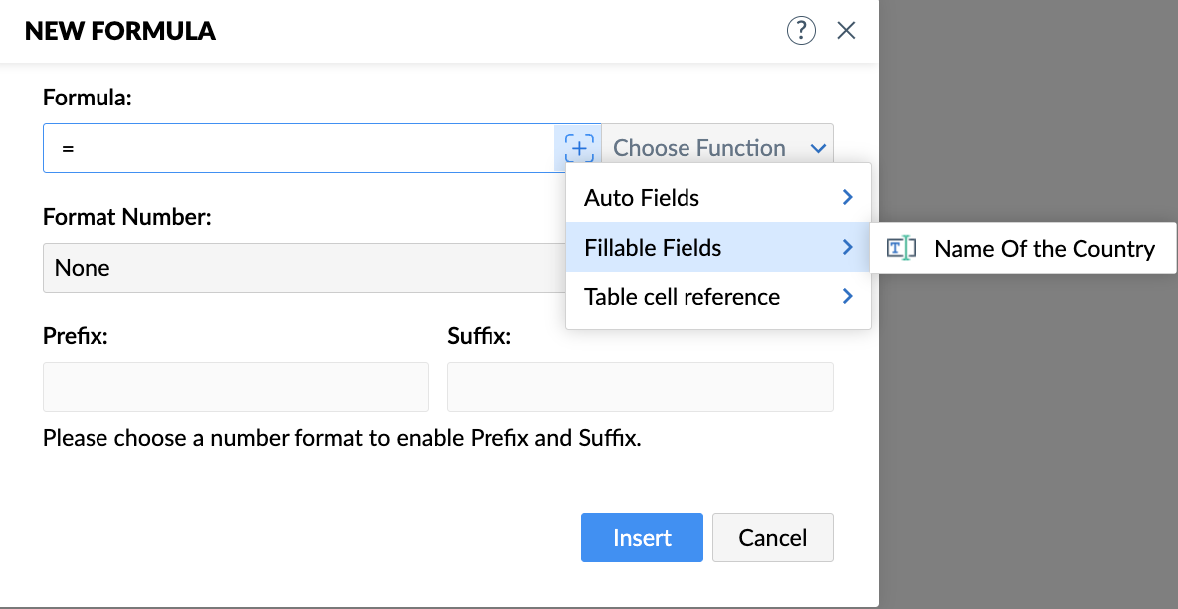Pick Name Of the Country field

(1045, 249)
